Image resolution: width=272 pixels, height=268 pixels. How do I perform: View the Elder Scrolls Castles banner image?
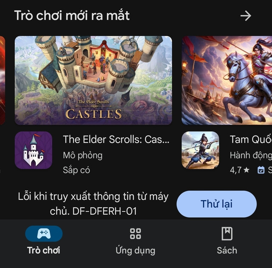coord(93,81)
